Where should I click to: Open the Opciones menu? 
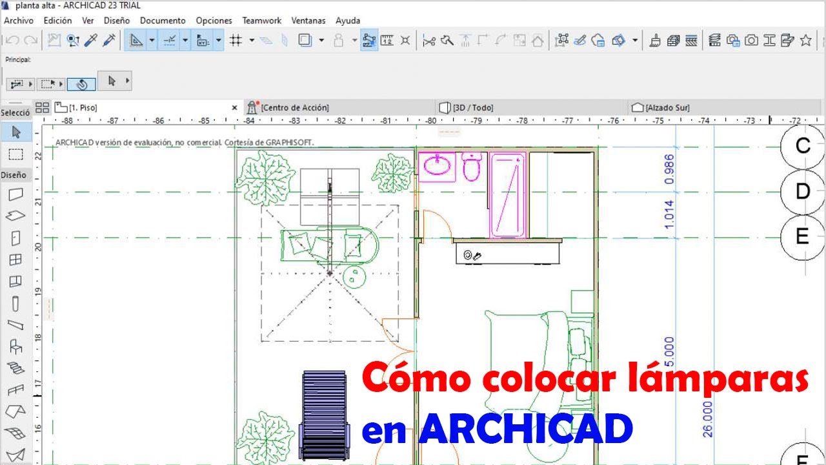(214, 21)
